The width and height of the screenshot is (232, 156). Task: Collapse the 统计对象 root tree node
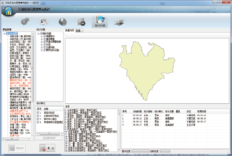(38, 34)
